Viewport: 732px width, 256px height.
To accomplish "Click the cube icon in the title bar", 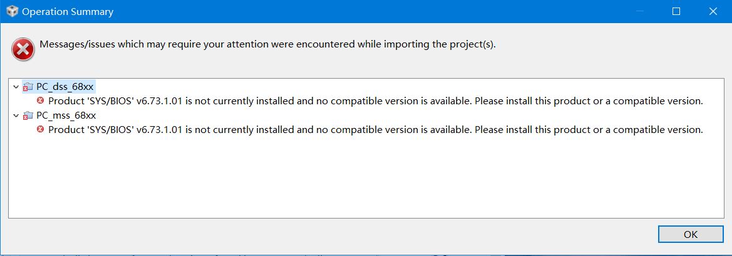I will coord(12,12).
